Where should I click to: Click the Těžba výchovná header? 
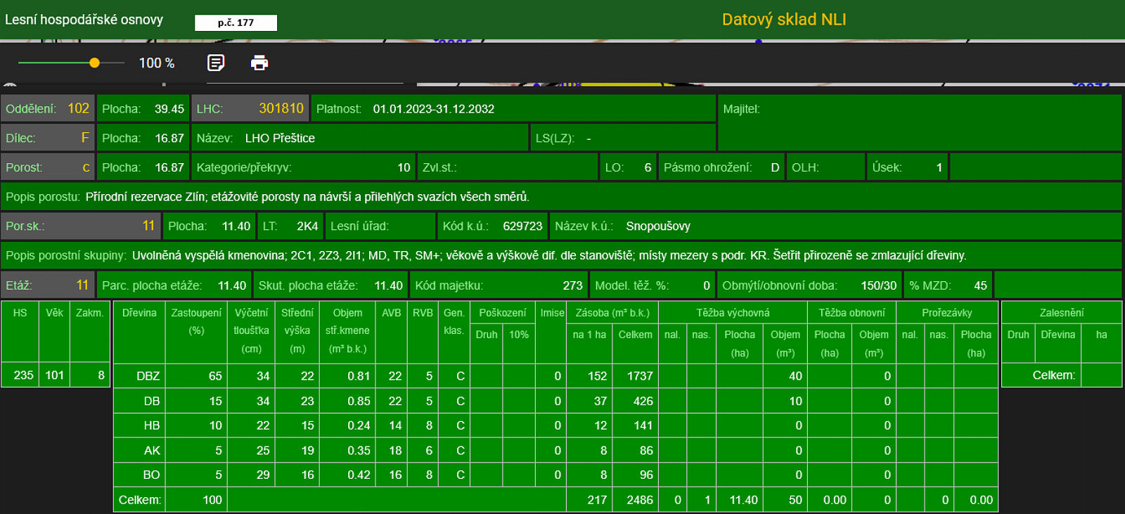[733, 313]
